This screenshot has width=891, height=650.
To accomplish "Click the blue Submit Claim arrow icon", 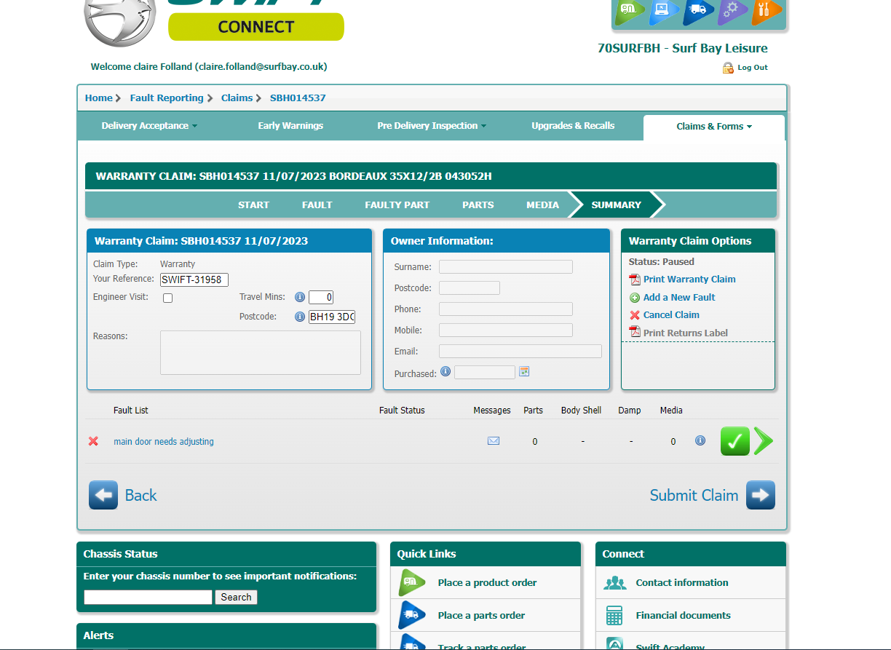I will (761, 495).
